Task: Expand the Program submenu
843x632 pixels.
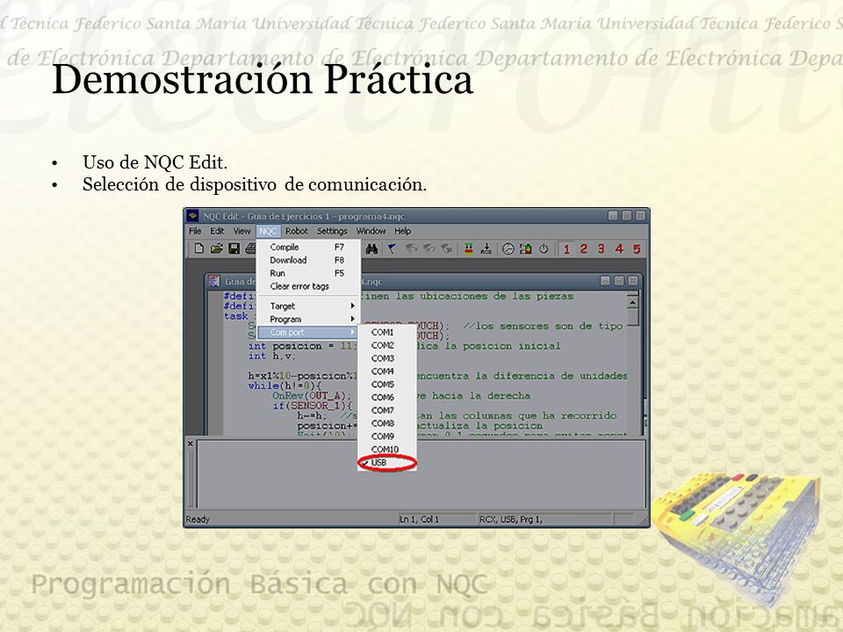Action: (x=308, y=320)
